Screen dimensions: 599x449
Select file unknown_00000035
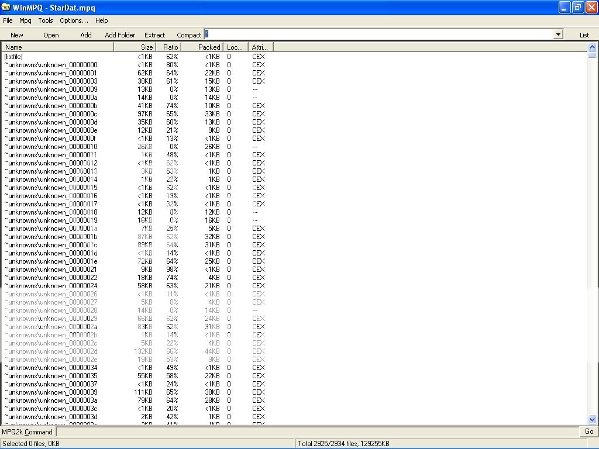click(51, 376)
